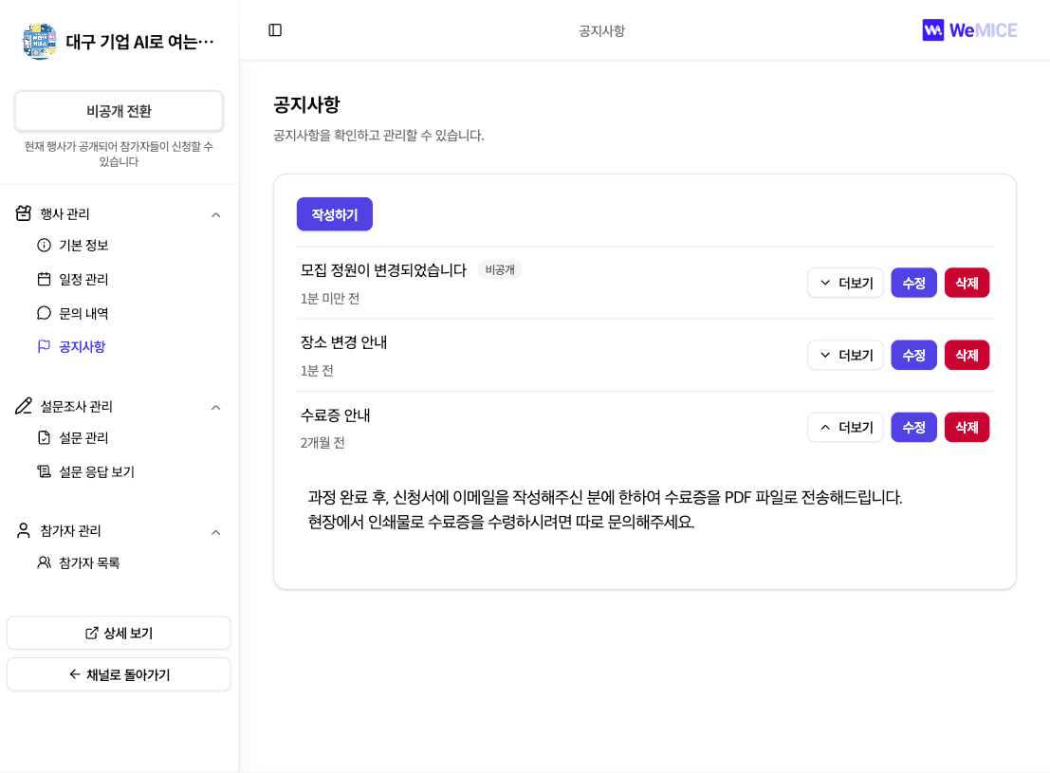The image size is (1050, 773).
Task: Click the external link icon on 상세 보기
Action: point(92,633)
